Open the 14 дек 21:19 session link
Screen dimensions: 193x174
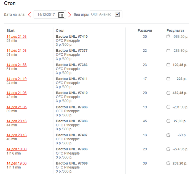17,79
